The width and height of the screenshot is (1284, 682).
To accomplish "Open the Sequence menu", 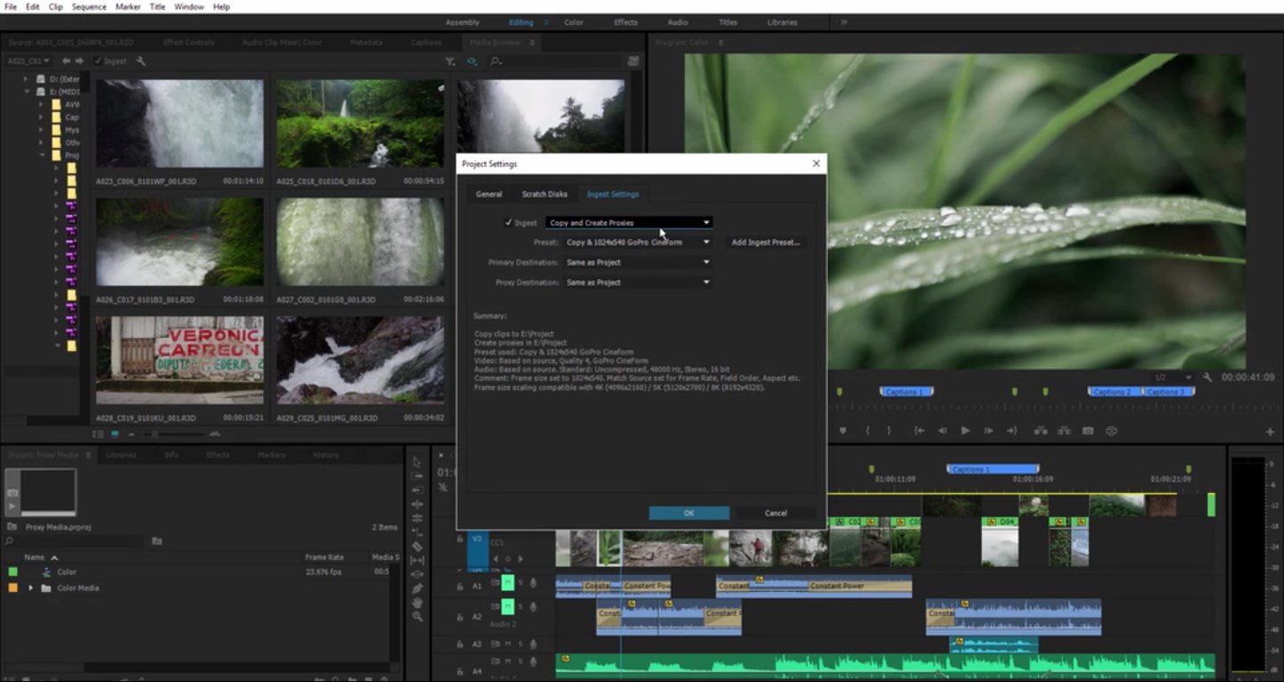I will coord(88,6).
